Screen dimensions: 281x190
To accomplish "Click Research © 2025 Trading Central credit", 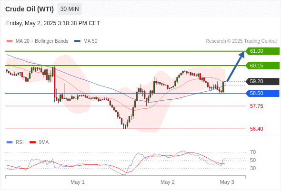I will pos(241,41).
